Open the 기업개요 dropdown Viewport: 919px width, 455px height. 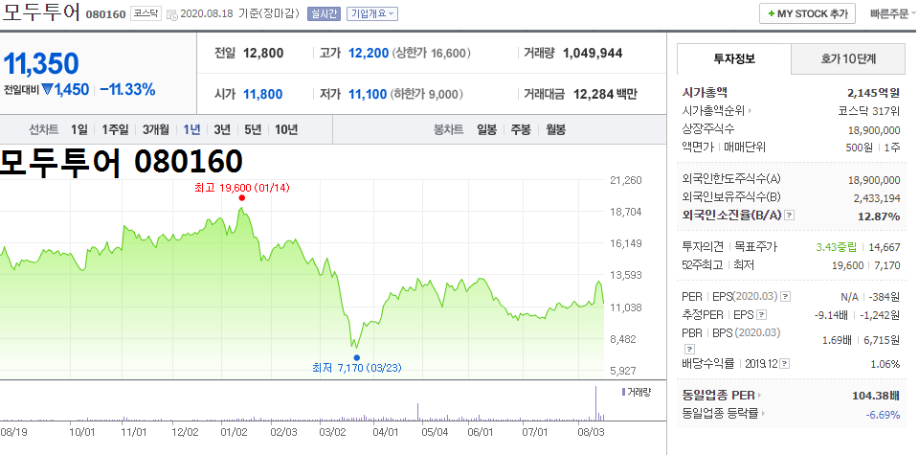[372, 14]
